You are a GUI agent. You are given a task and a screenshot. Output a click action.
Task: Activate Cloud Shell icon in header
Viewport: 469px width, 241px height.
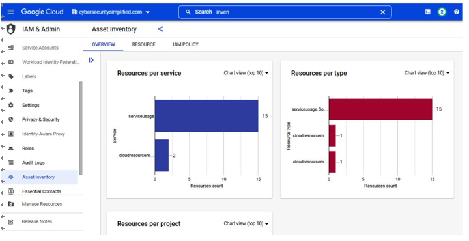[x=428, y=12]
